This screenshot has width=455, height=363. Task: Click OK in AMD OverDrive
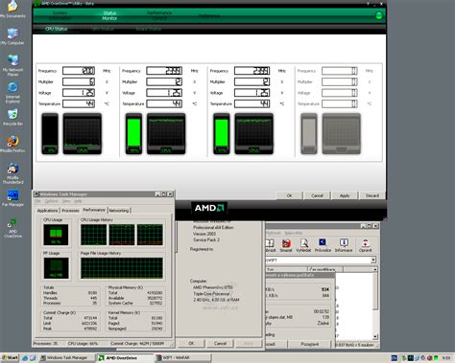click(x=289, y=195)
